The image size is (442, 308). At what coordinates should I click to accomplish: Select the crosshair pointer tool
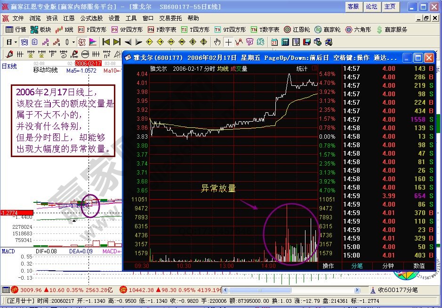pyautogui.click(x=229, y=42)
